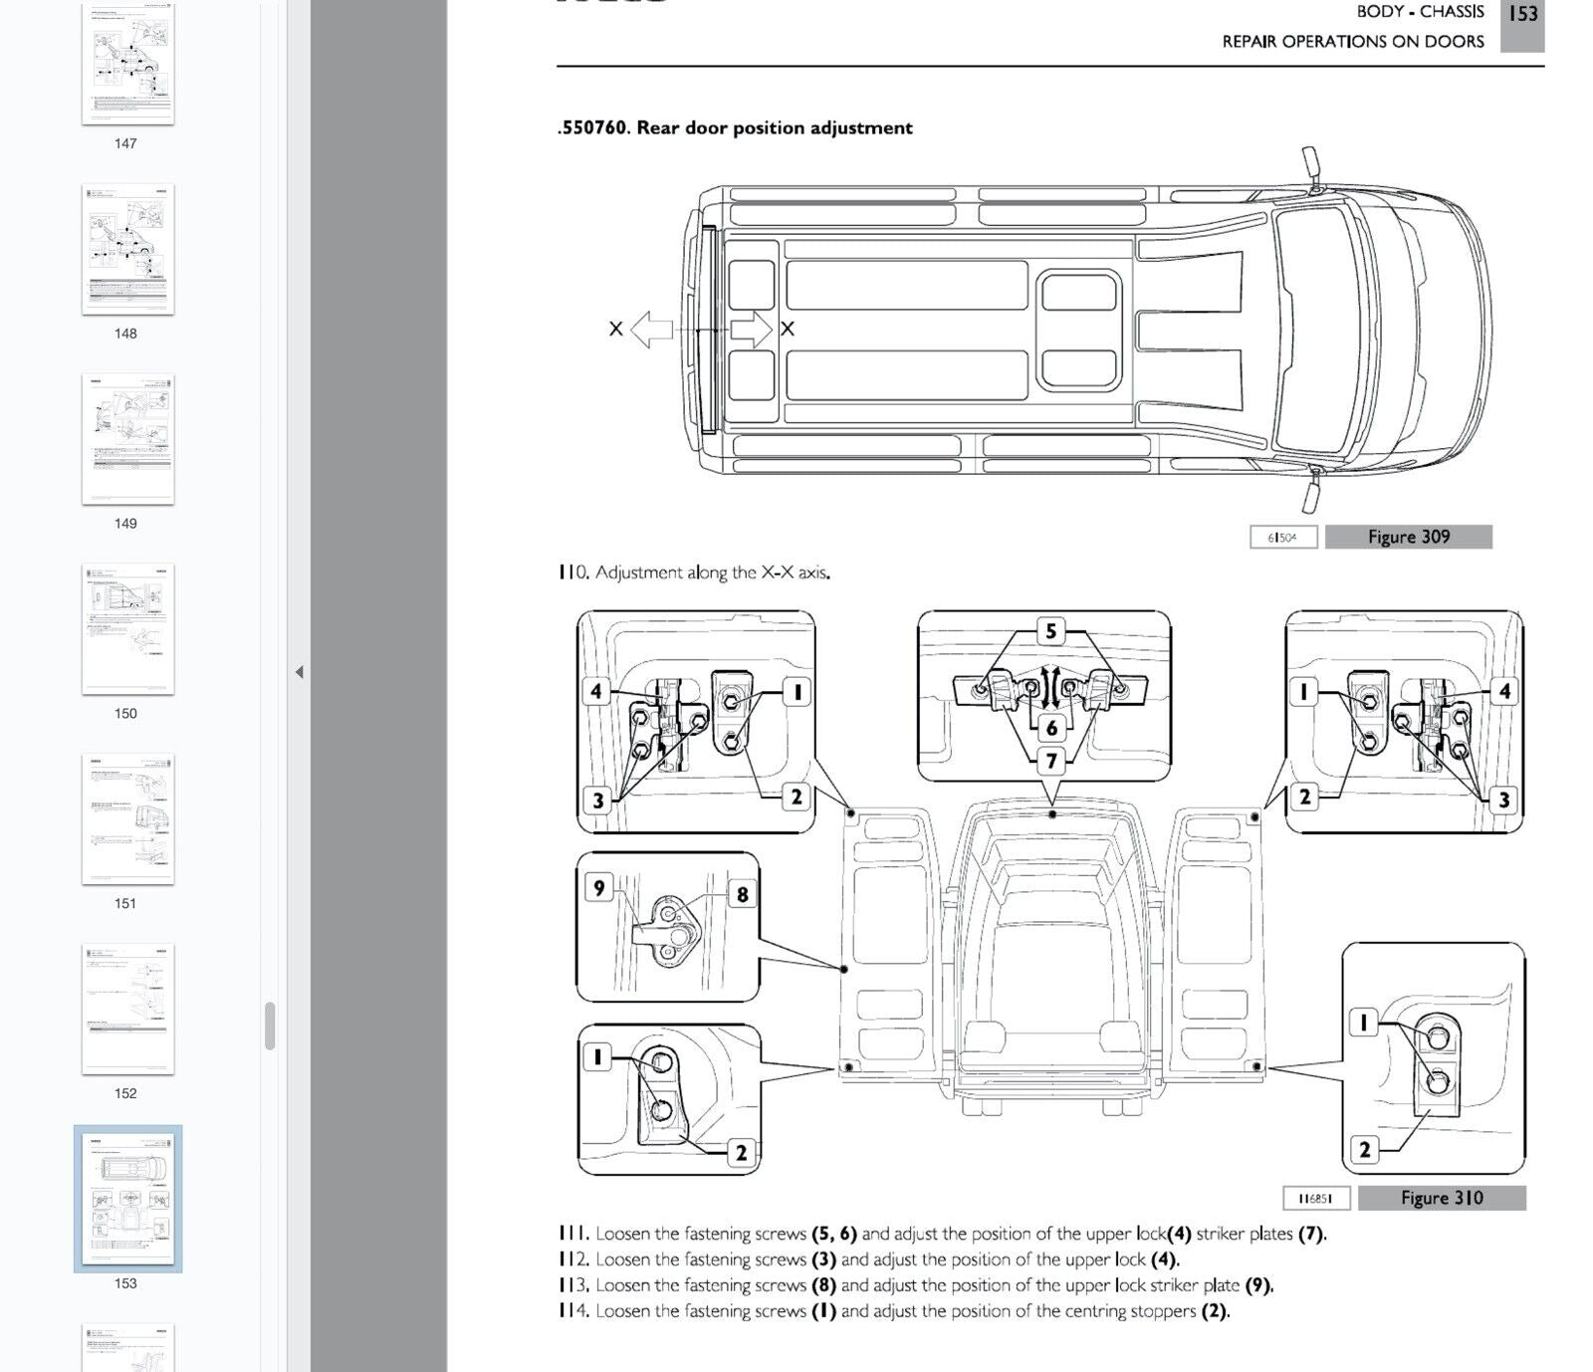The height and width of the screenshot is (1372, 1593).
Task: Click callout number 5 on upper lock diagram
Action: pos(1050,631)
